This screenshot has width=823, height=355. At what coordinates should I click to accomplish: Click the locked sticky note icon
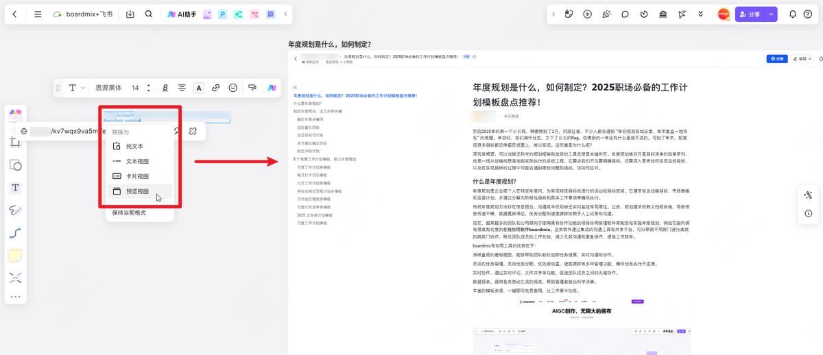click(569, 14)
